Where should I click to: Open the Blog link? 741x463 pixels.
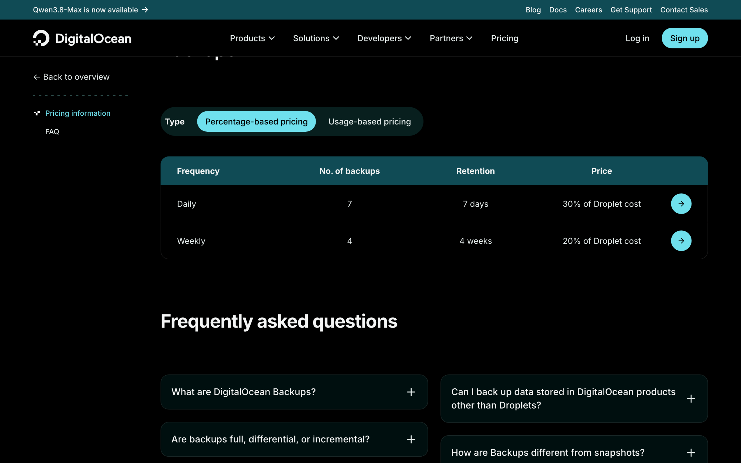click(x=533, y=10)
